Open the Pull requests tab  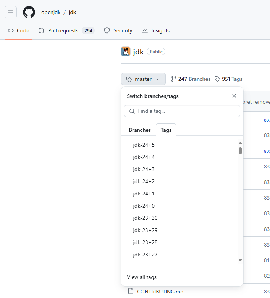click(67, 30)
